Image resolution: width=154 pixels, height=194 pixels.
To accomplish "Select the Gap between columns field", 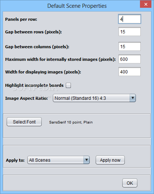I will 130,46.
